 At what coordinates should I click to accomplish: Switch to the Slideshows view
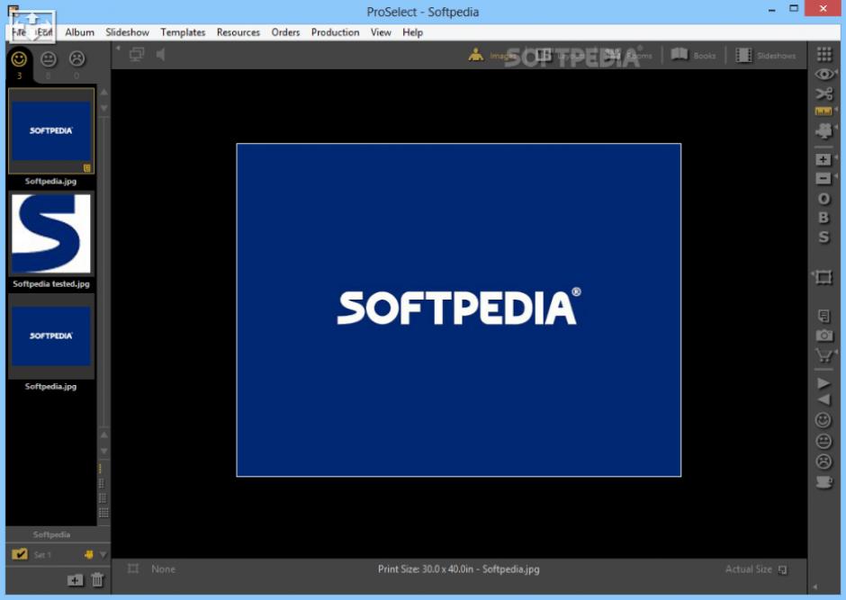tap(766, 55)
